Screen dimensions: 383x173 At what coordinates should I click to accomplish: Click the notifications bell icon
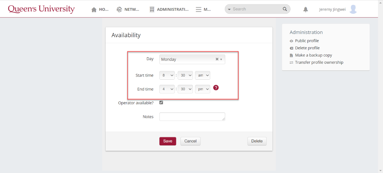pyautogui.click(x=305, y=9)
